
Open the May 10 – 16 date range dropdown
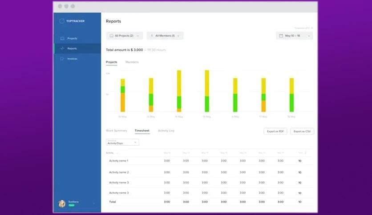coord(294,36)
